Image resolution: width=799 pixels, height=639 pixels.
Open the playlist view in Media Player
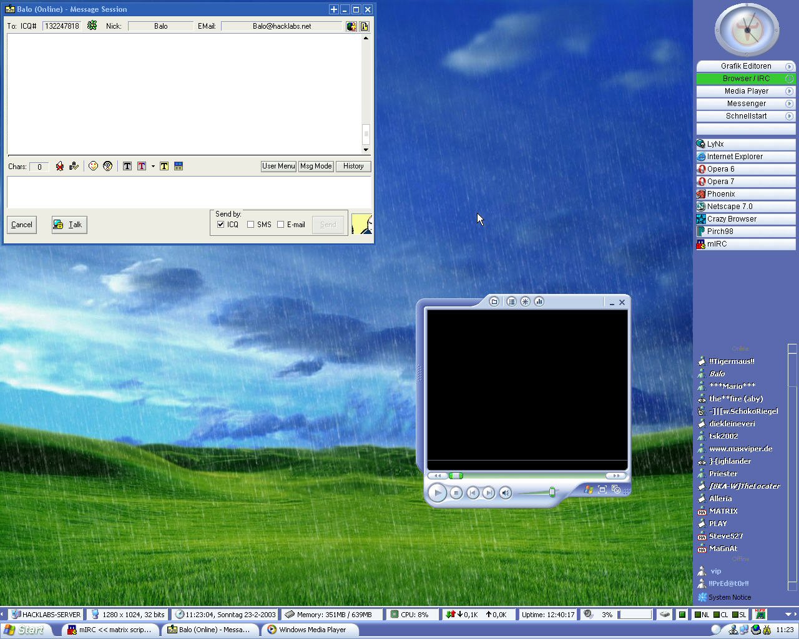click(x=511, y=302)
